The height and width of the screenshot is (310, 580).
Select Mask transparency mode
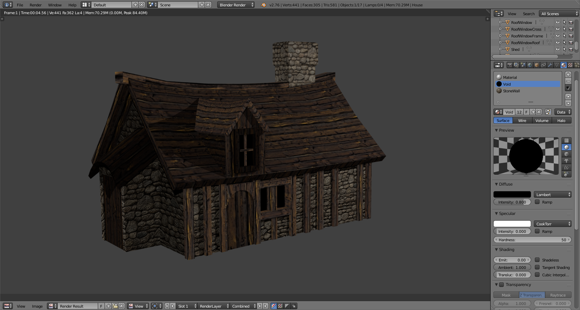[506, 295]
